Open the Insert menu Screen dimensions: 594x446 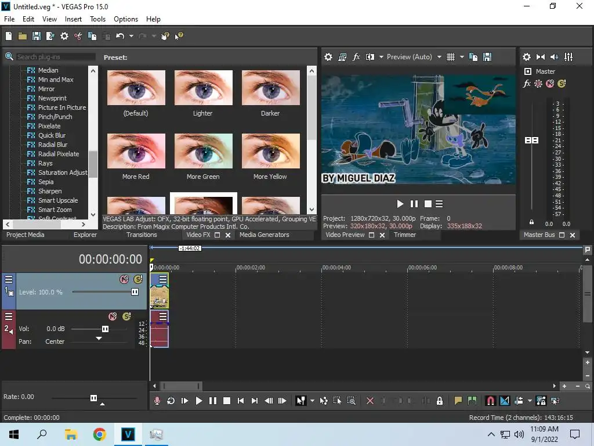click(73, 19)
